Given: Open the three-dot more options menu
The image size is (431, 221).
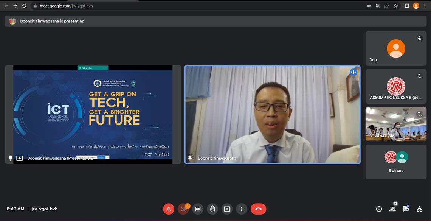Looking at the screenshot, I should (x=242, y=209).
